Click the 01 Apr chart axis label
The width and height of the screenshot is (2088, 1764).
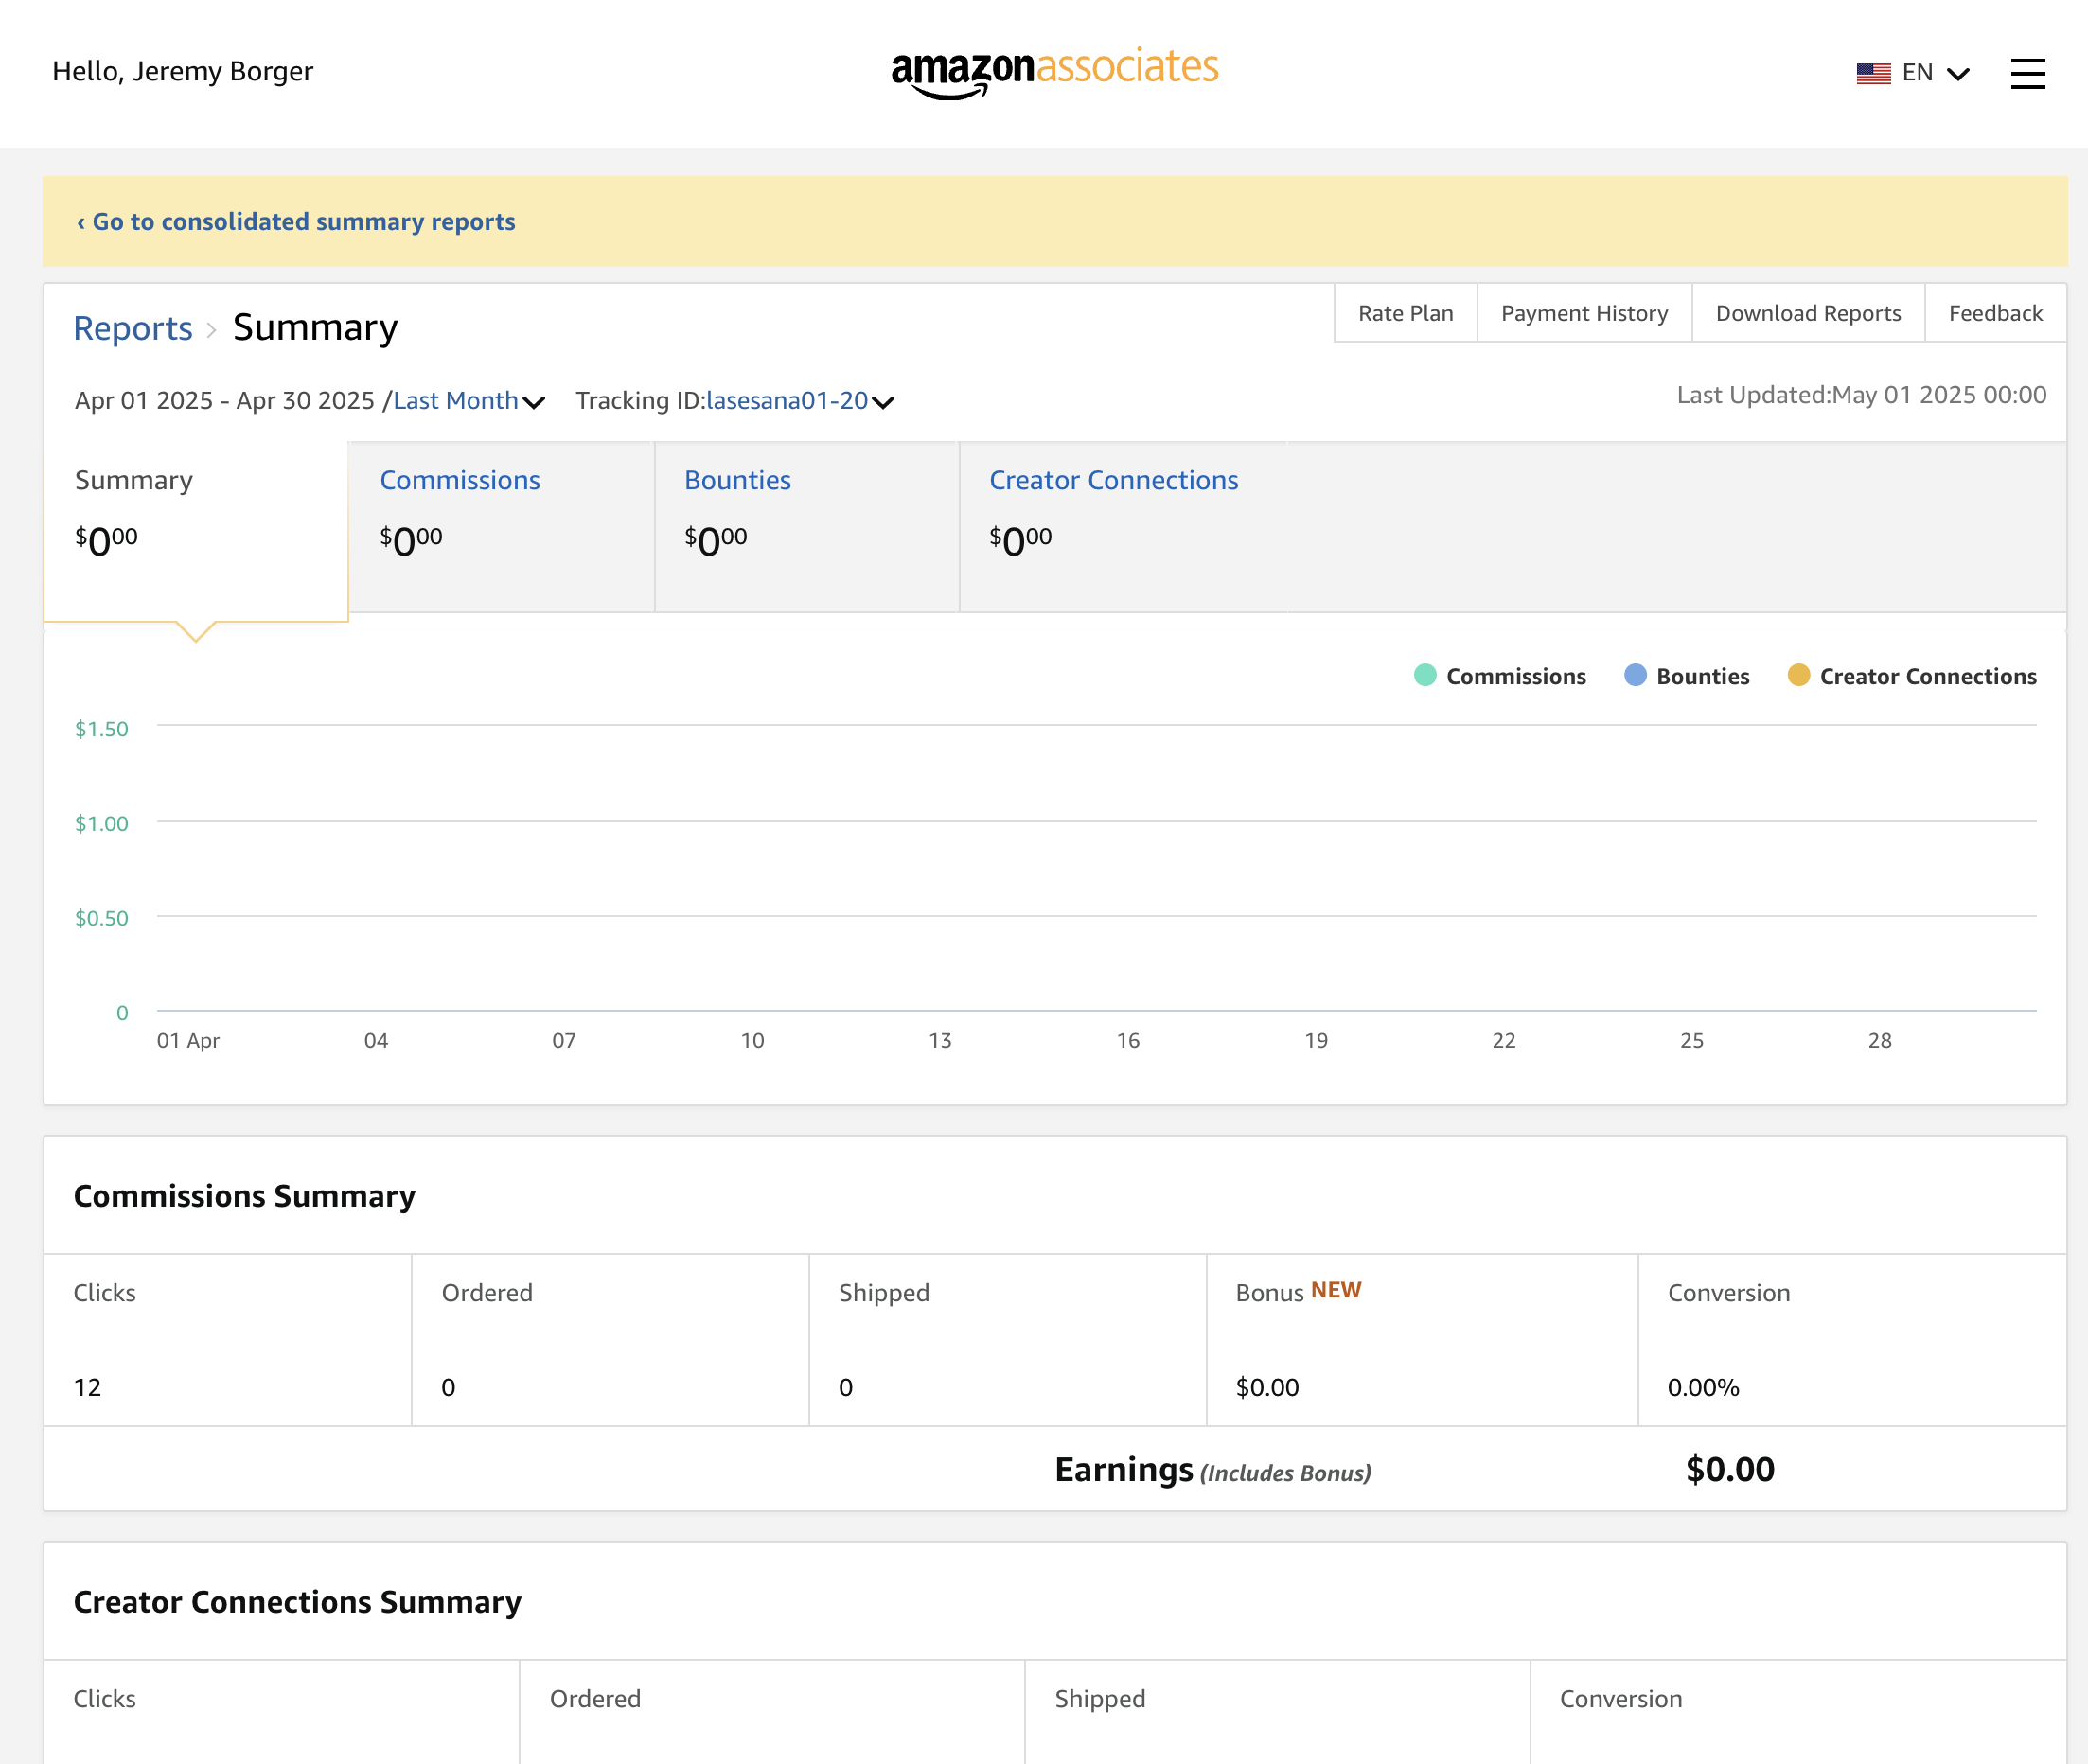pyautogui.click(x=188, y=1040)
